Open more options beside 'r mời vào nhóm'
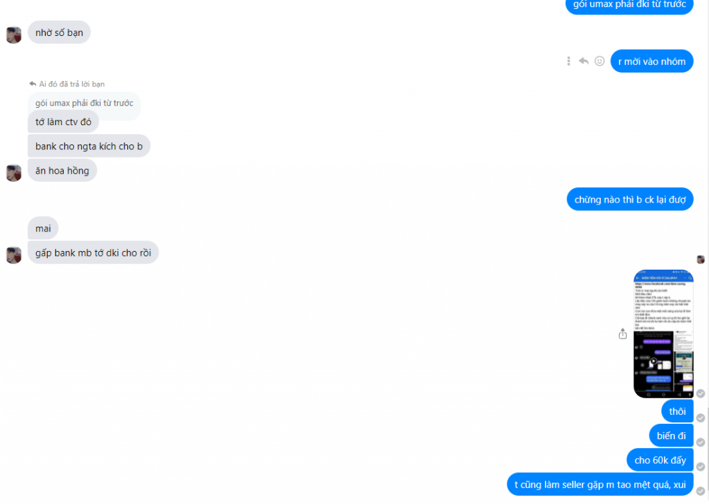The width and height of the screenshot is (709, 504). (568, 61)
